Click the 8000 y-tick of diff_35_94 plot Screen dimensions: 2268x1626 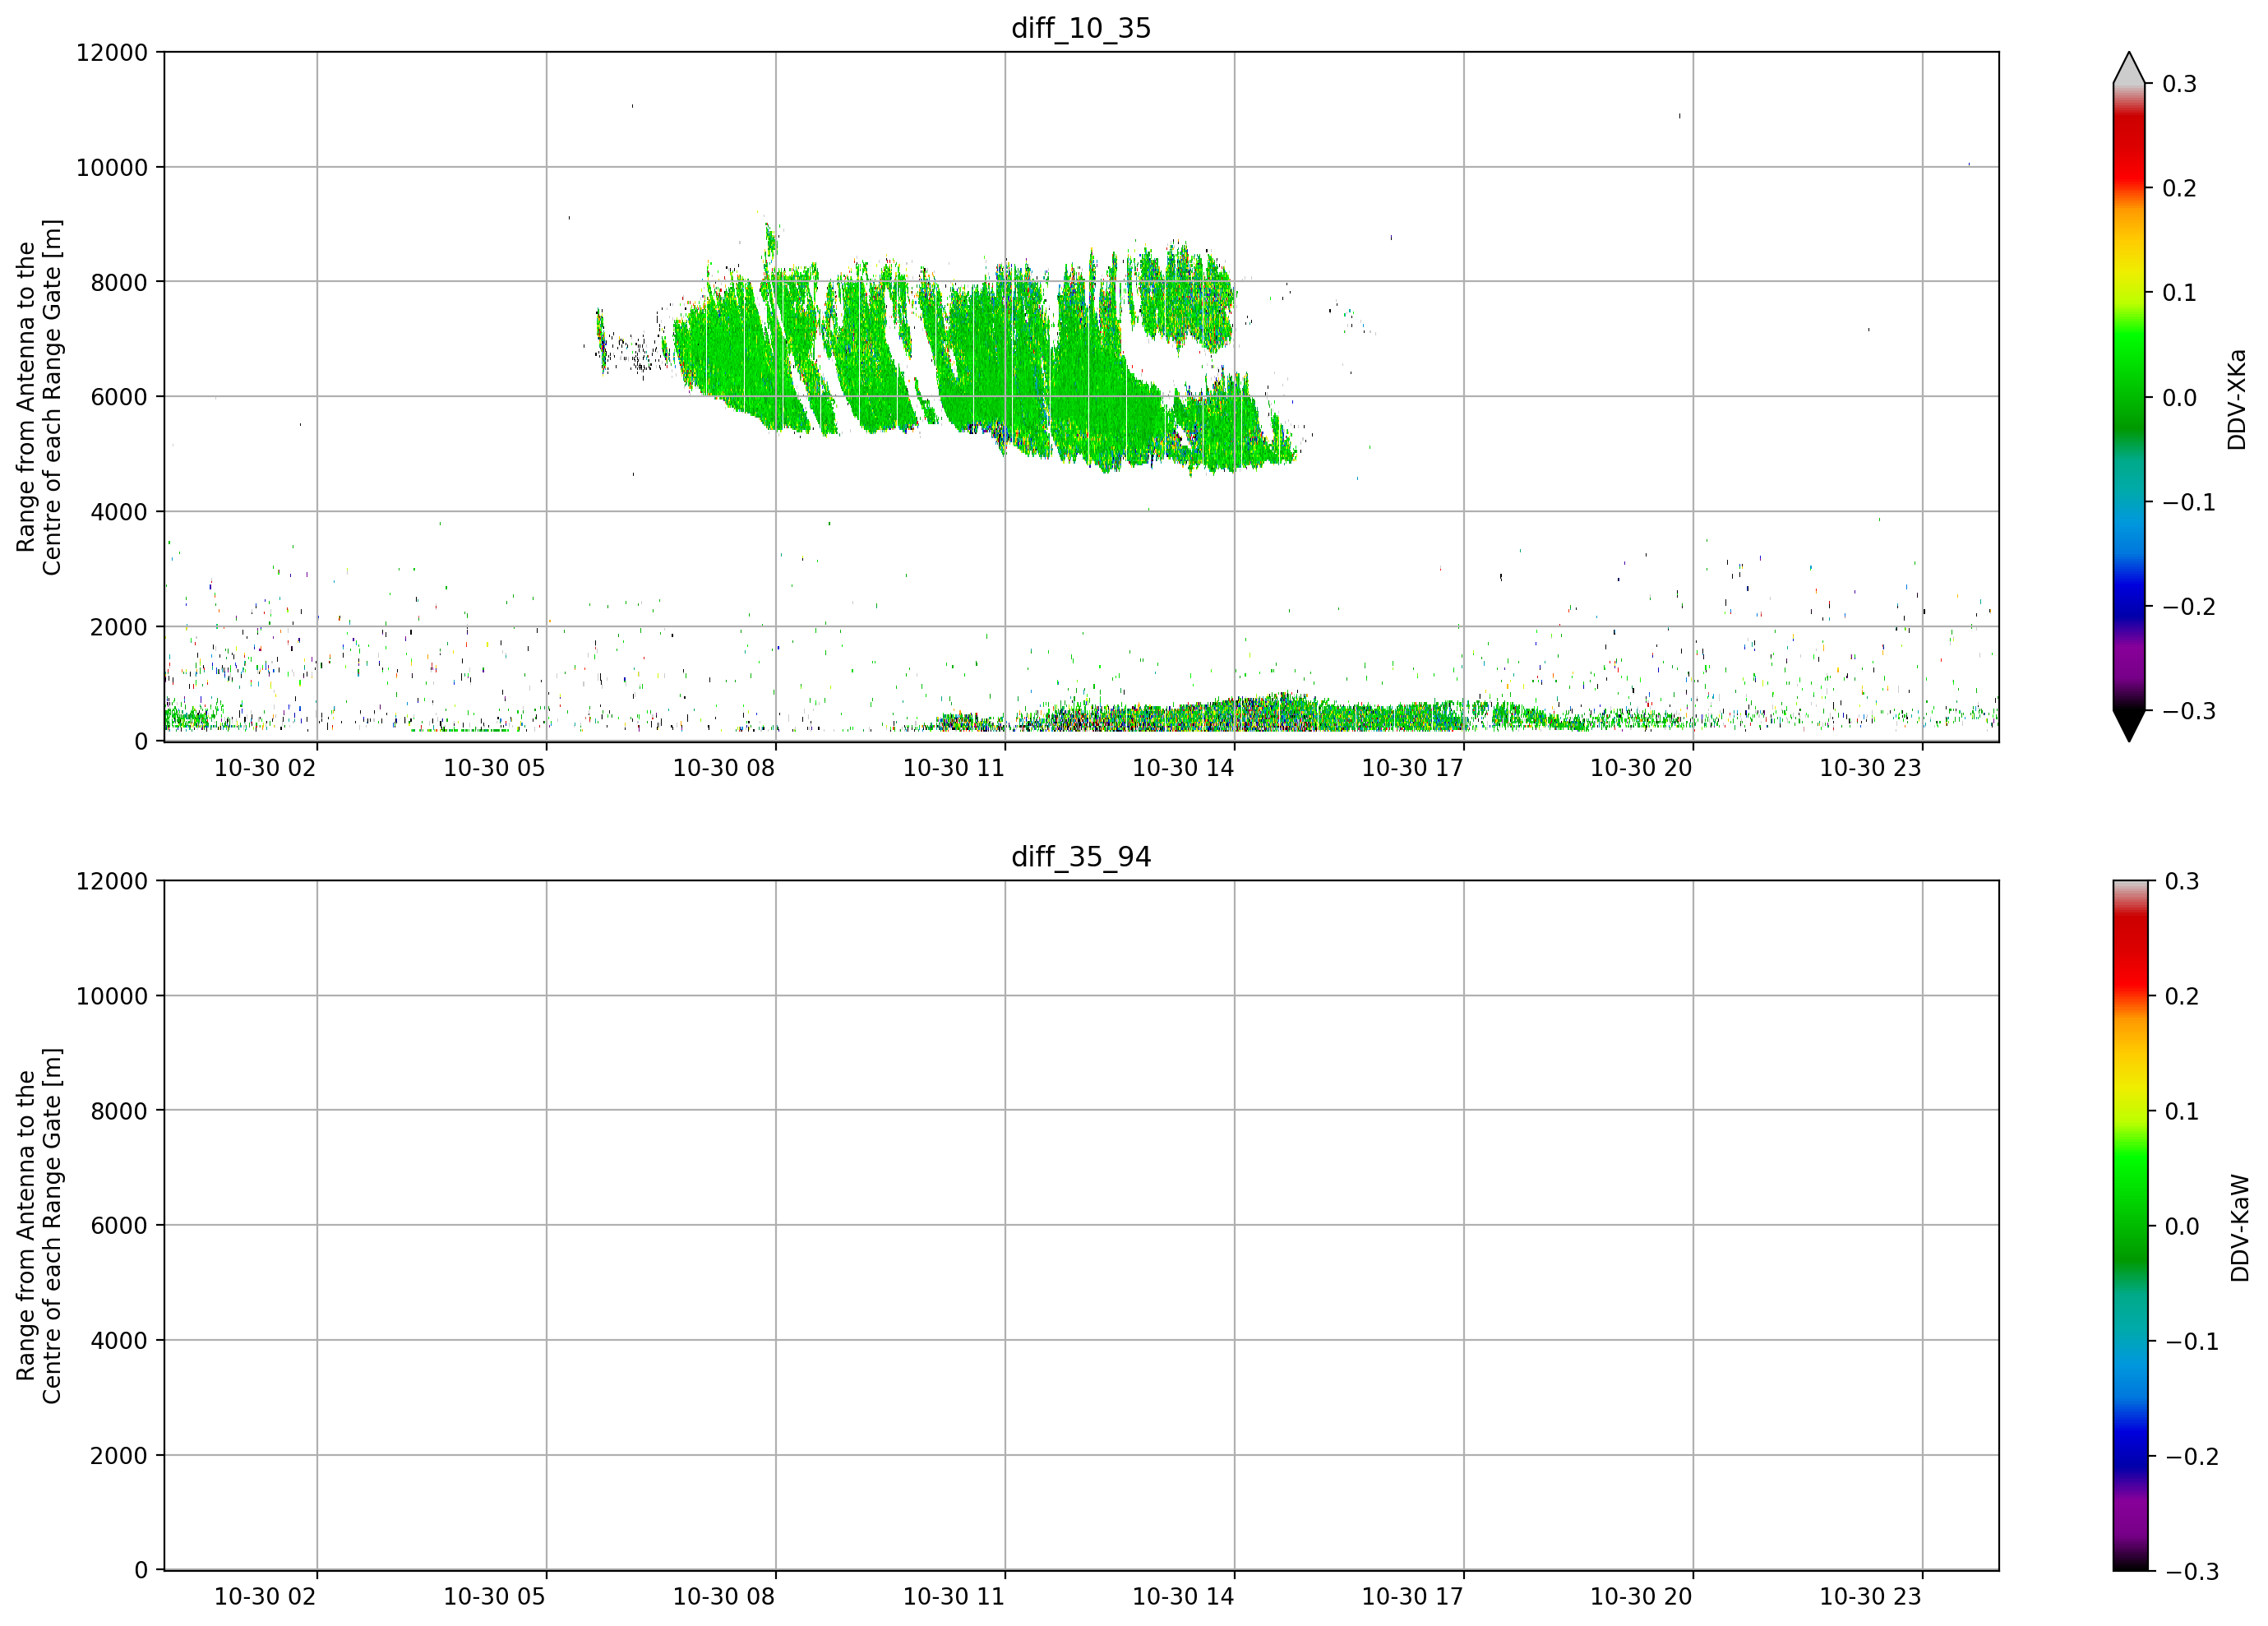pos(119,1111)
